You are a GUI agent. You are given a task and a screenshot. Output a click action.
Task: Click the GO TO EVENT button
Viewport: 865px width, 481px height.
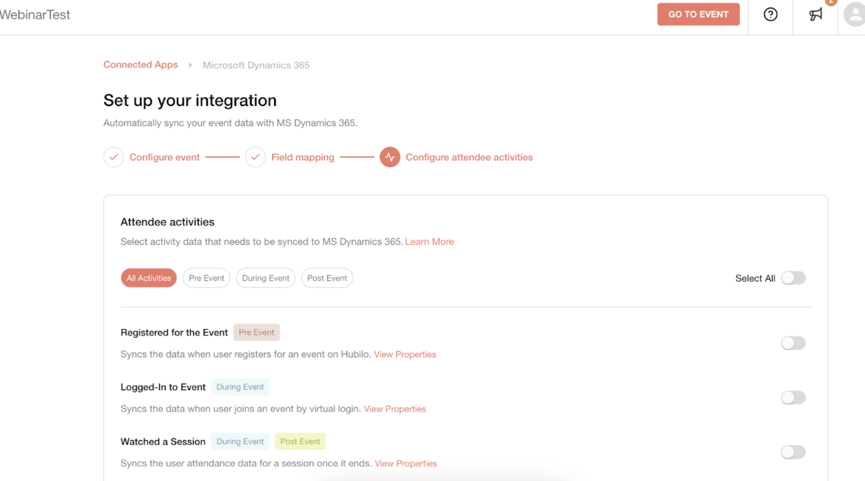tap(698, 14)
